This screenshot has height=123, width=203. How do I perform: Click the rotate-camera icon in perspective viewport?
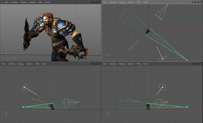pos(97,2)
